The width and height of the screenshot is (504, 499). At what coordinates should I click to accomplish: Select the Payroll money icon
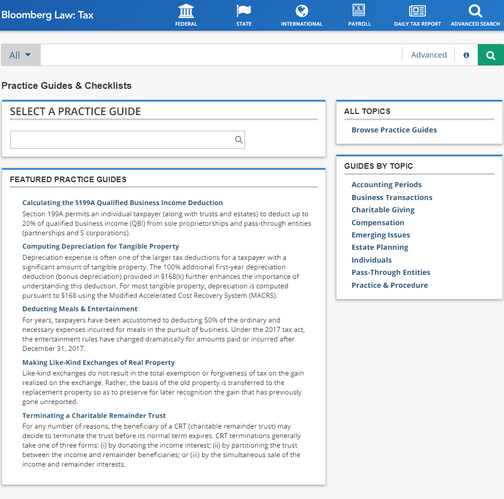(x=359, y=11)
